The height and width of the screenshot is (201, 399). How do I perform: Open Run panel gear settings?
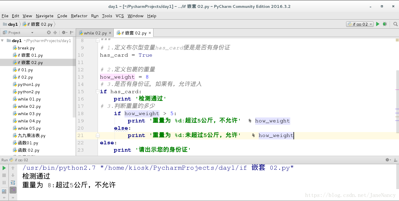click(388, 160)
